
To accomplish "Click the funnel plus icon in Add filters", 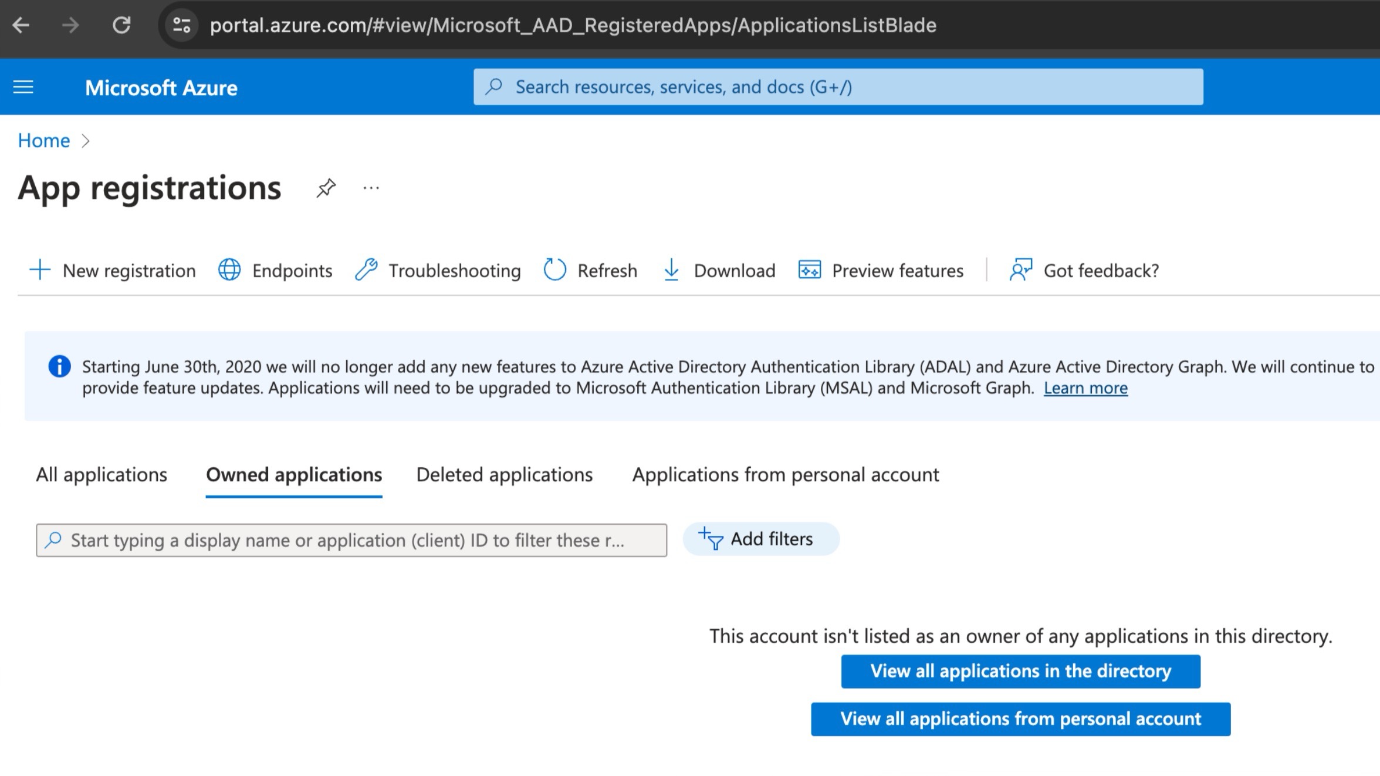I will coord(711,539).
